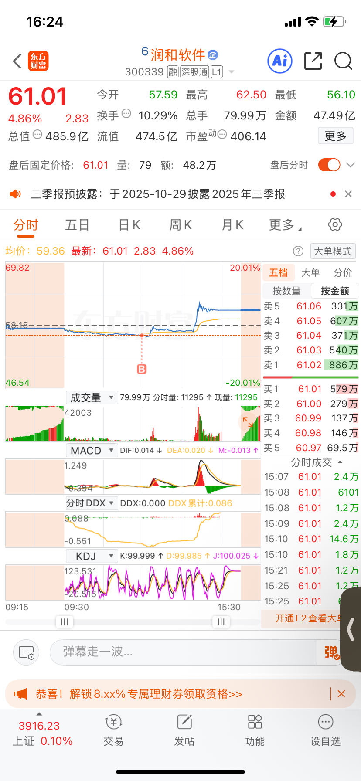
Task: Collapse the 分时成交 list
Action: 317,462
